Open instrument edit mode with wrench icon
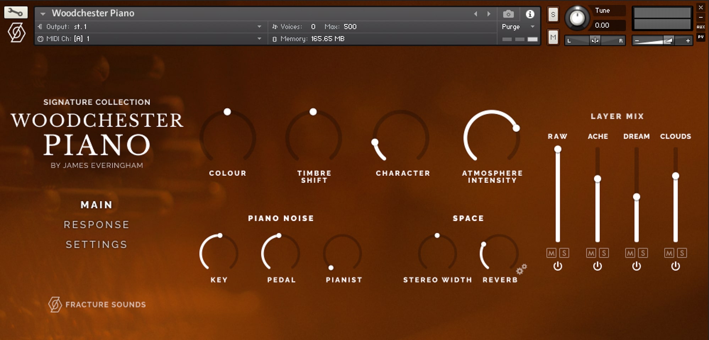Viewport: 709px width, 340px height. click(x=16, y=12)
